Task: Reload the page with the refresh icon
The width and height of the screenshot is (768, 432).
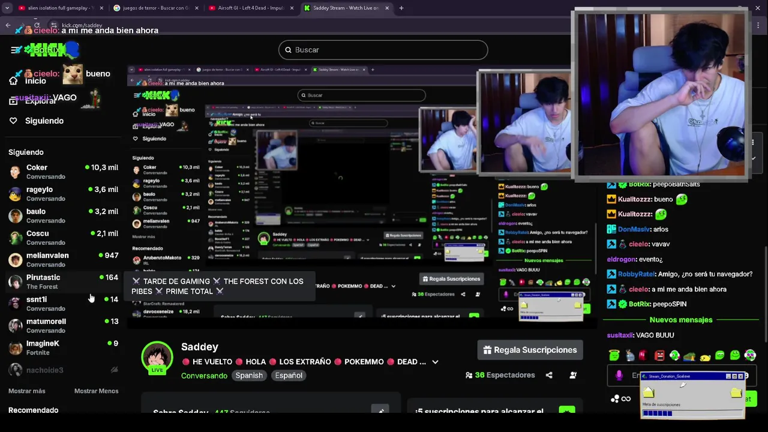Action: click(37, 25)
